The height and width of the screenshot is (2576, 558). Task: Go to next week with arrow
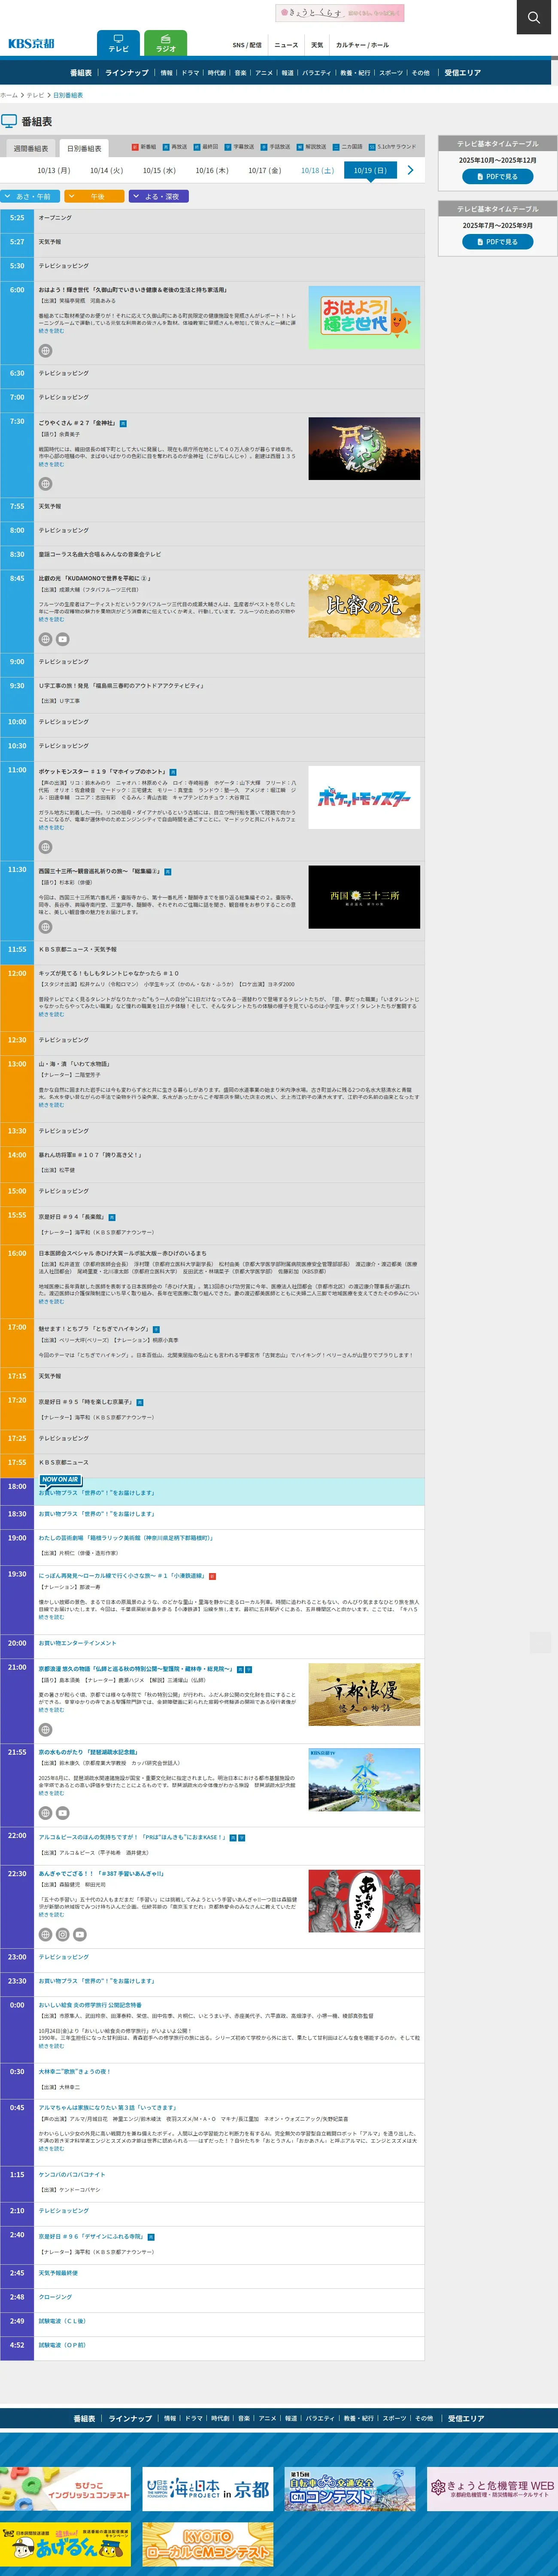click(410, 170)
